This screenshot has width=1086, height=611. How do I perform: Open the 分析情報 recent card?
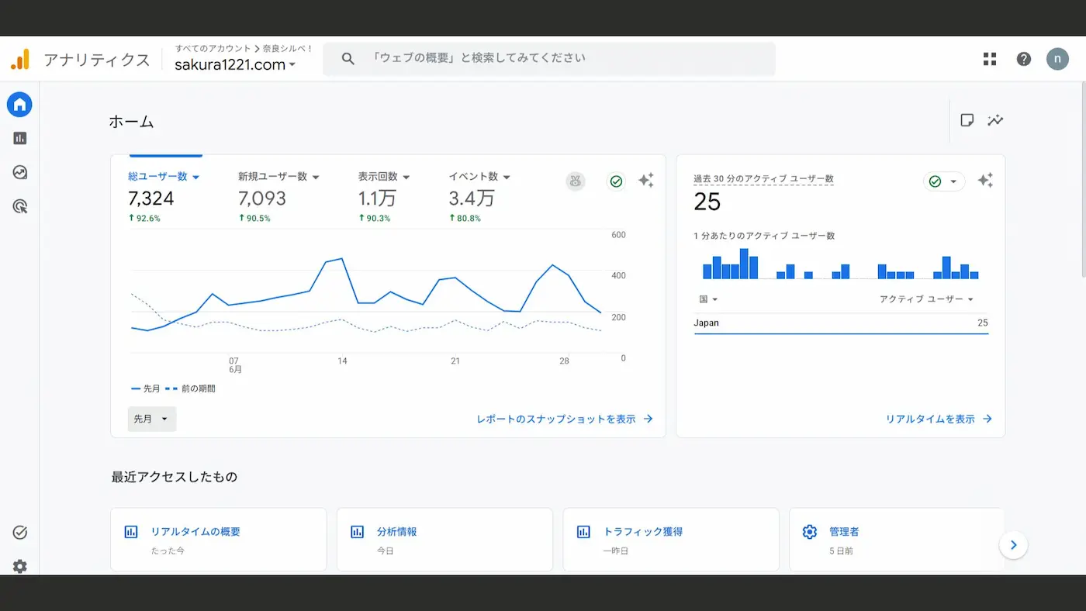(444, 540)
